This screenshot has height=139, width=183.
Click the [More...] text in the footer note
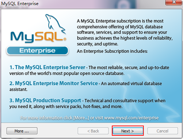point(81,118)
